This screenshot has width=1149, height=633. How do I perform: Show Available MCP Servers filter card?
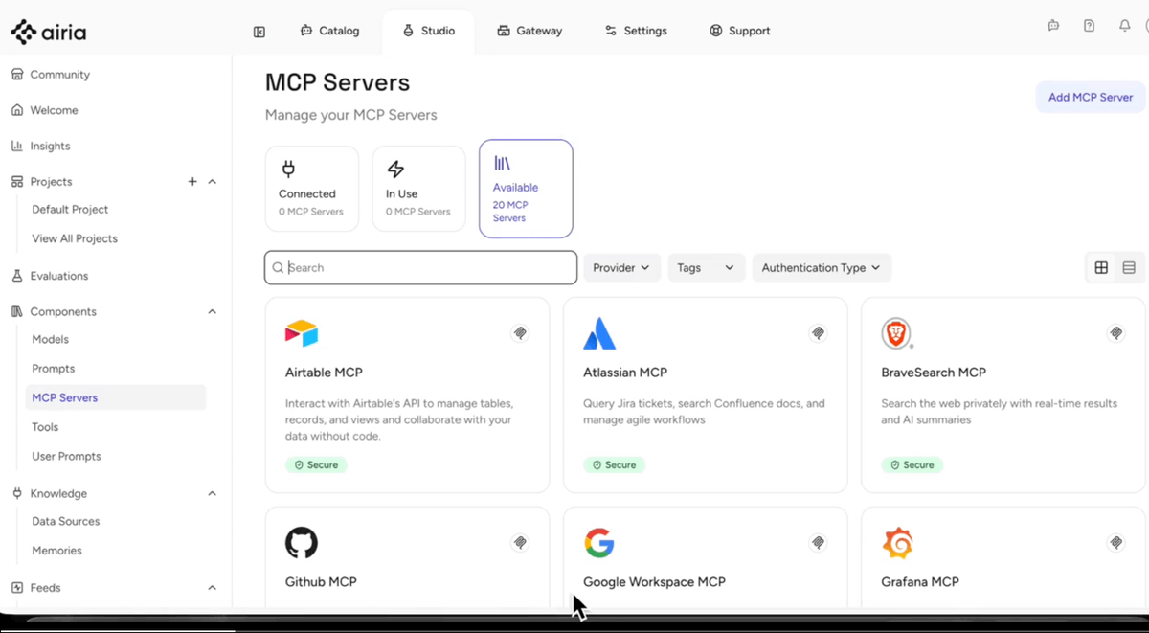point(526,189)
